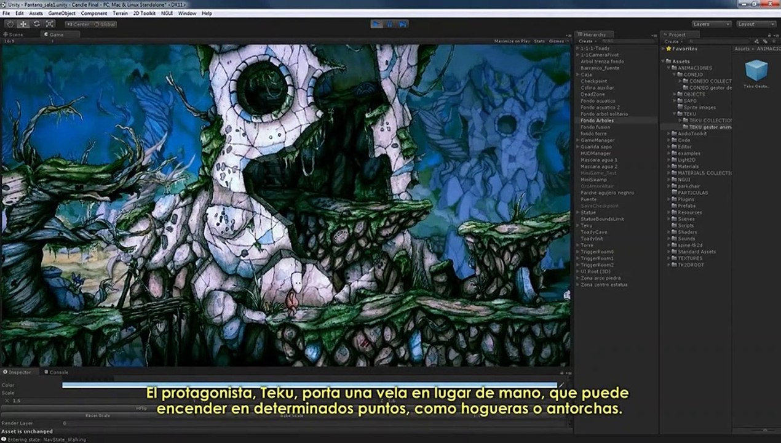Open the File menu
Image resolution: width=781 pixels, height=443 pixels.
point(6,13)
